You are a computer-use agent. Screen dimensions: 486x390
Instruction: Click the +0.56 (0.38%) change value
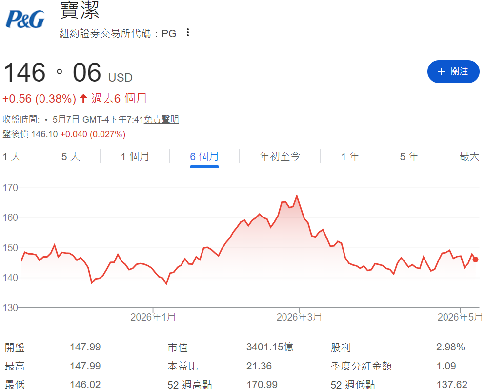coord(40,99)
